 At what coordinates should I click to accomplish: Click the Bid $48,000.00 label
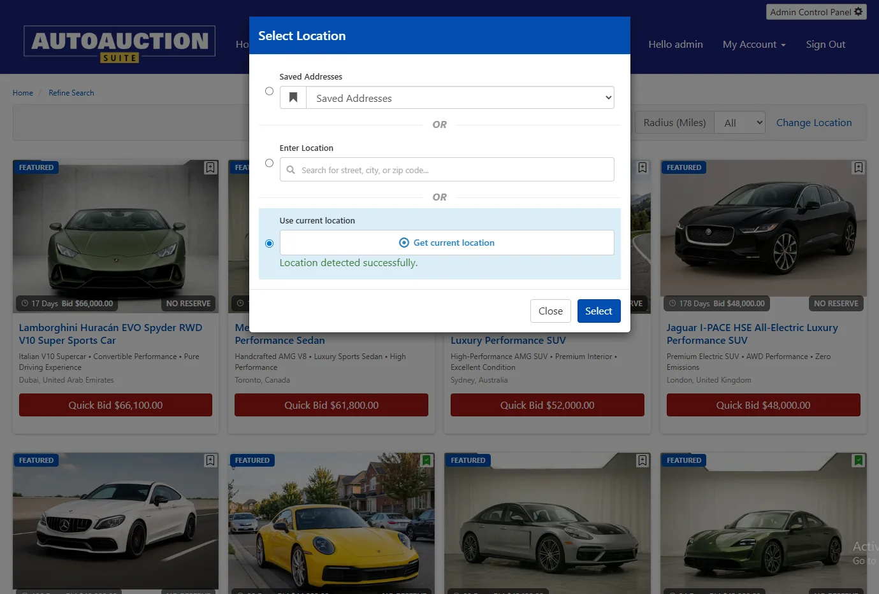[x=739, y=304]
